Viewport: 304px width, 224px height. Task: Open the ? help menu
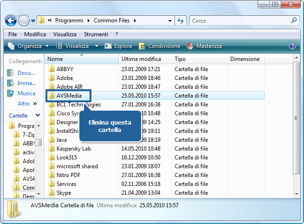[x=116, y=34]
